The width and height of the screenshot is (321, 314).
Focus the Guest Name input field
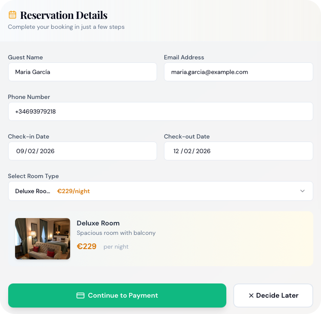(x=82, y=72)
